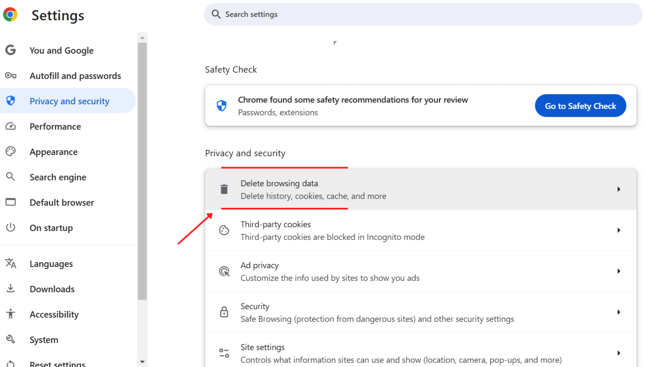This screenshot has width=645, height=367.
Task: Click the Privacy and security shield icon
Action: point(10,101)
